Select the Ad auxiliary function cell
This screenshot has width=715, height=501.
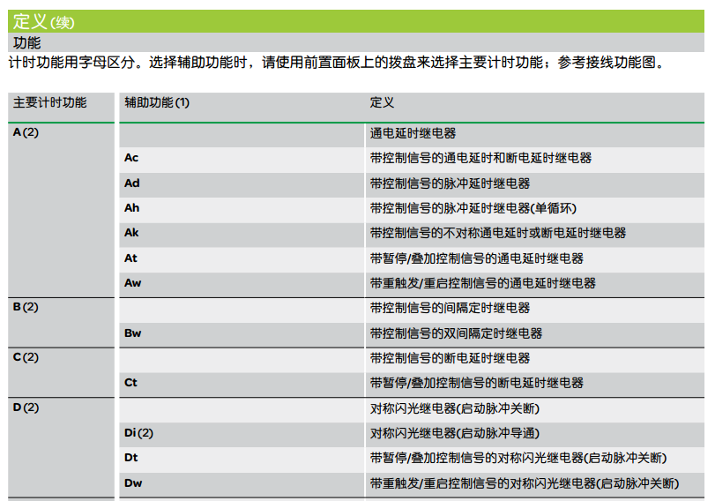click(131, 183)
